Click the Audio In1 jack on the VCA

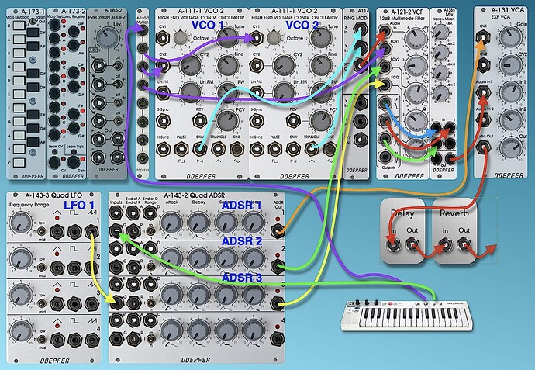pyautogui.click(x=483, y=93)
